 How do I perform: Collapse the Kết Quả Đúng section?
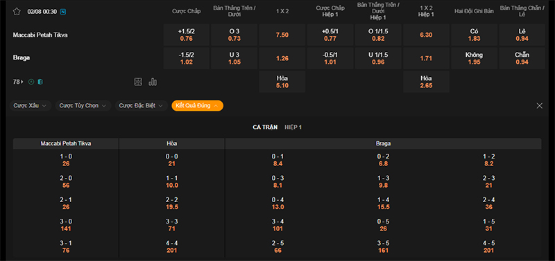[x=197, y=106]
